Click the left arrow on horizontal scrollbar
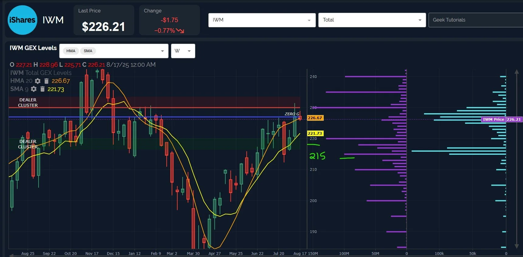523x257 pixels. (12, 255)
